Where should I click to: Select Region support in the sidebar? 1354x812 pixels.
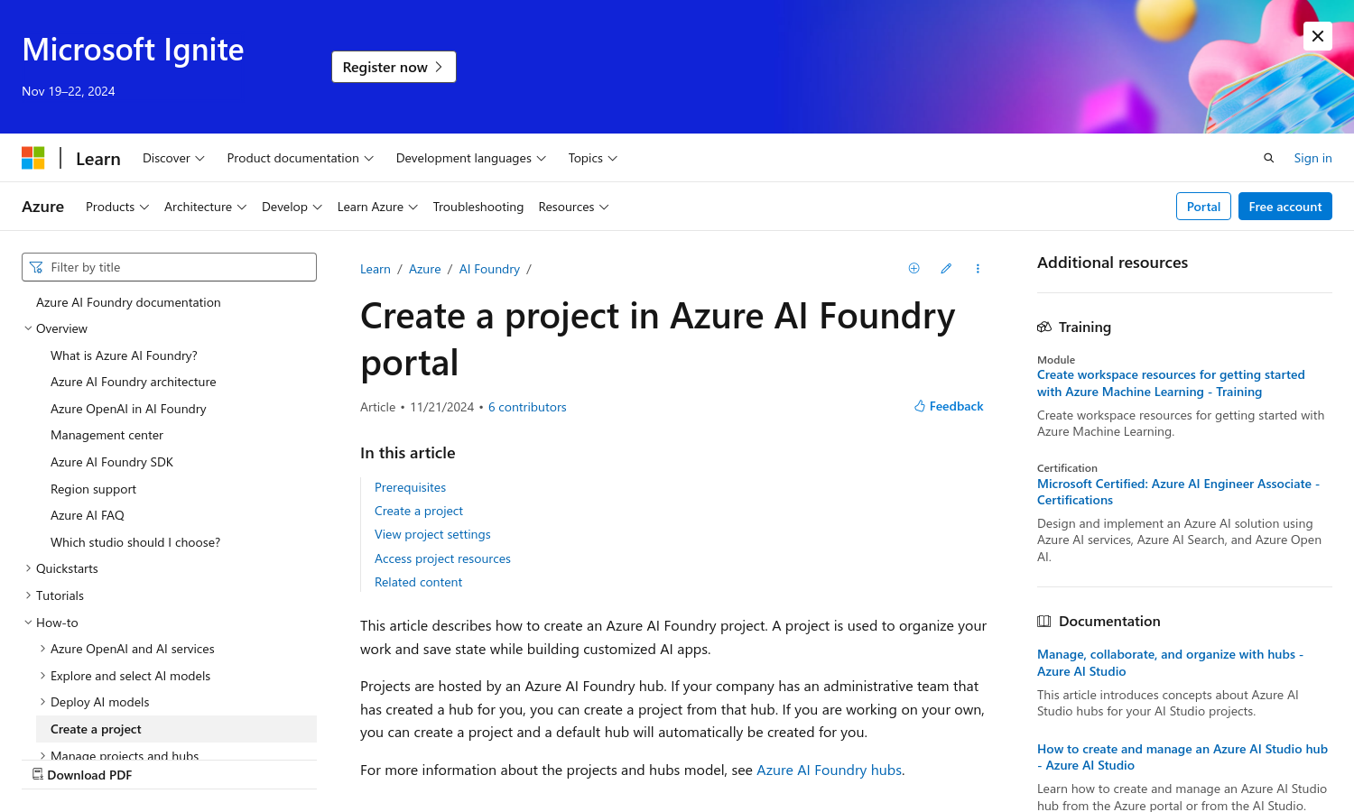(x=93, y=489)
